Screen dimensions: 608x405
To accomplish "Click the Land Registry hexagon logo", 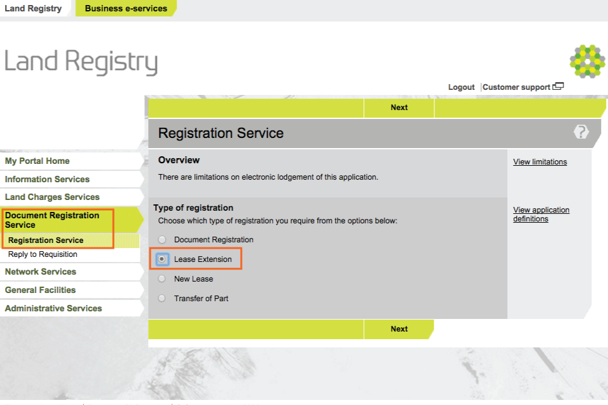I will [587, 61].
